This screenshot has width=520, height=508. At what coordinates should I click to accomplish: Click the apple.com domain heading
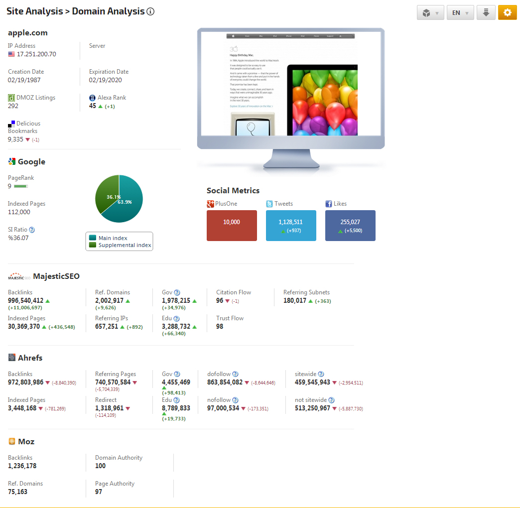(x=28, y=33)
